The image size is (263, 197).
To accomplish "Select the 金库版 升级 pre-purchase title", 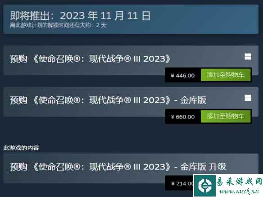I will (118, 167).
